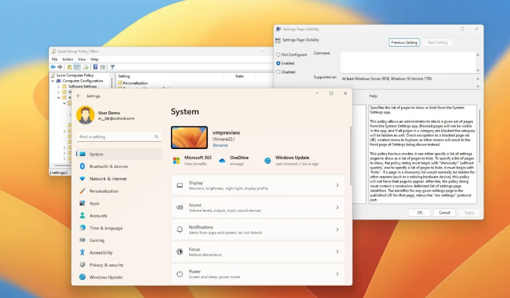Open the File menu in Group Policy Editor
Image resolution: width=510 pixels, height=298 pixels.
[x=55, y=59]
